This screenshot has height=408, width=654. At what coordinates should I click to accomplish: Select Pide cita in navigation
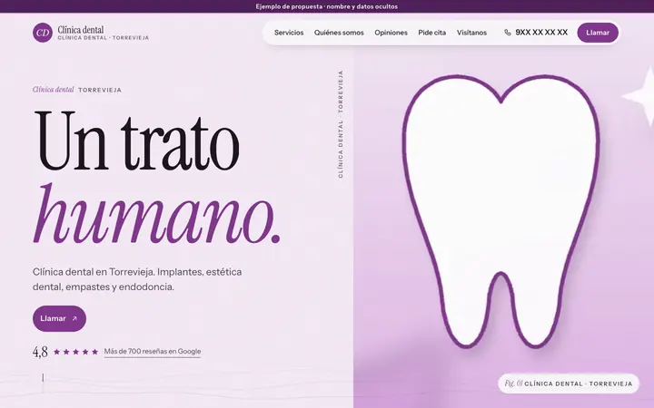point(432,33)
